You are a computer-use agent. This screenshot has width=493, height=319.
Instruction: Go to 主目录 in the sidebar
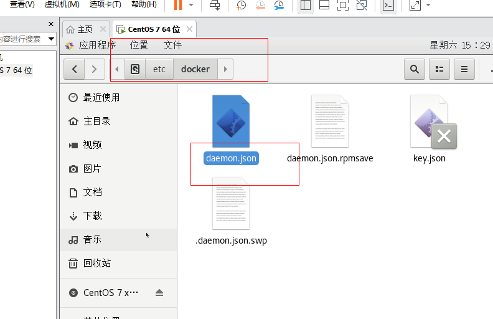click(118, 121)
